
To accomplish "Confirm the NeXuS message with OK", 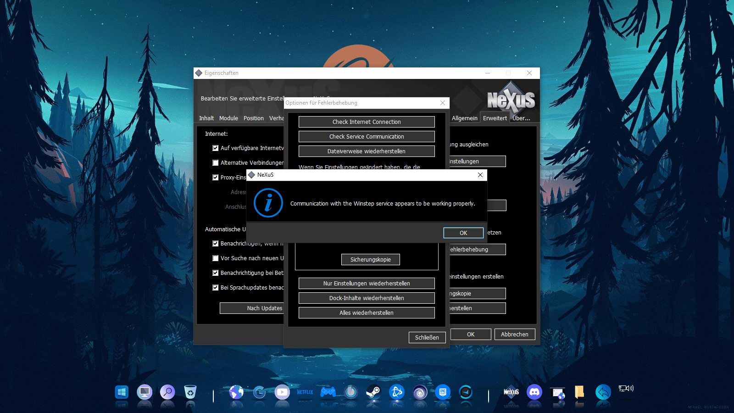I will point(463,233).
